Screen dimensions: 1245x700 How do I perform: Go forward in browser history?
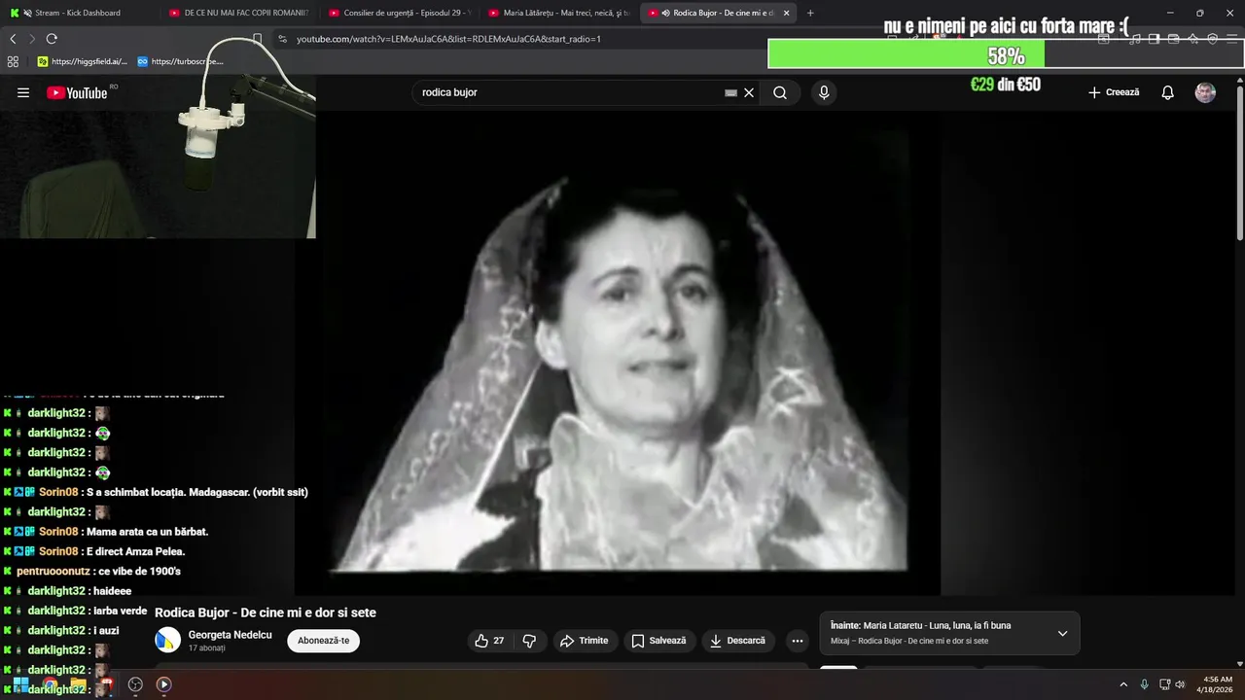[x=32, y=39]
